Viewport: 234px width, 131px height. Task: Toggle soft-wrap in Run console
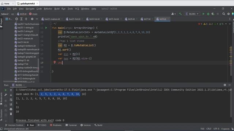pos(11,100)
